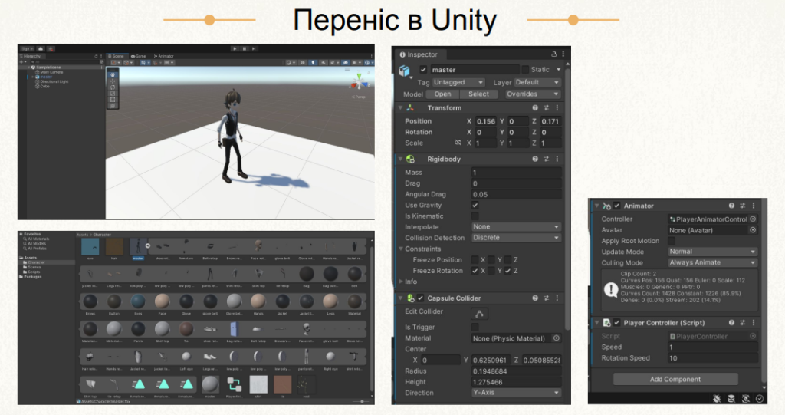Screen dimensions: 785x415
Task: Open Transform component help
Action: coord(535,107)
